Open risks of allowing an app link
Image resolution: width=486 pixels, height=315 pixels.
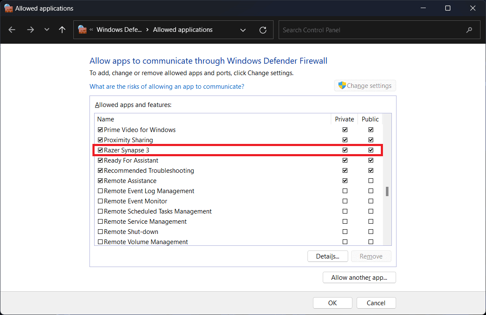[x=167, y=87]
